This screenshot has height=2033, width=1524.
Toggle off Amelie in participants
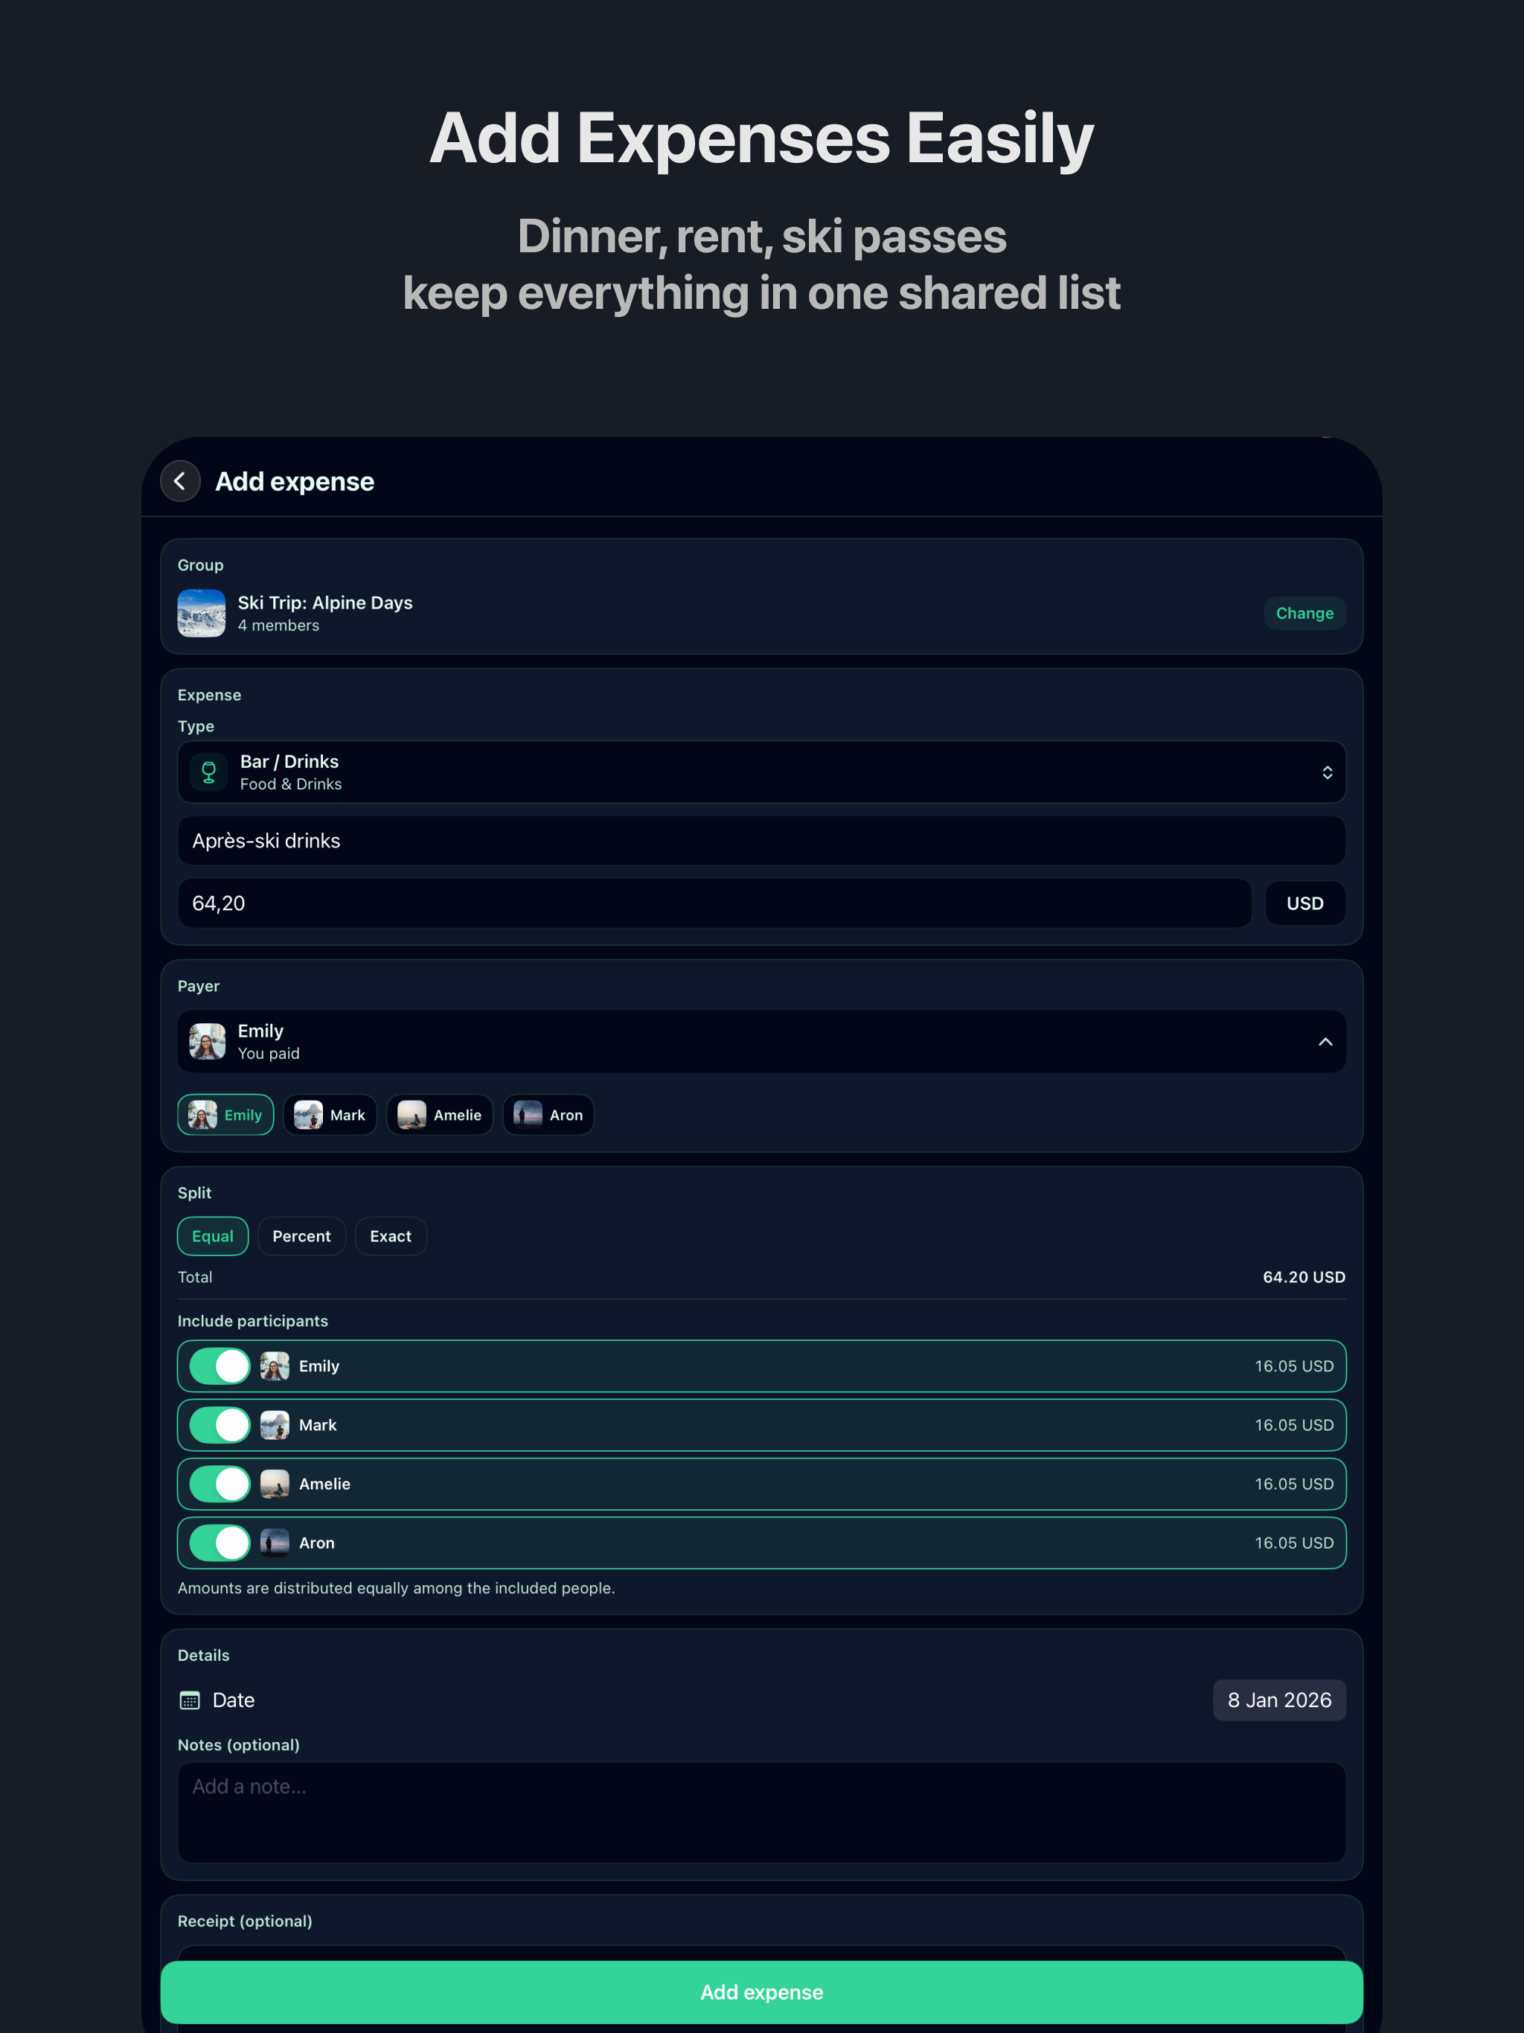[220, 1483]
